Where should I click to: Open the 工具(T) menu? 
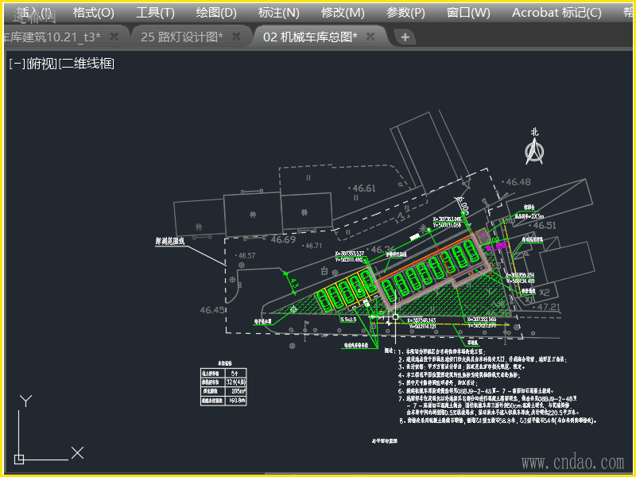coord(155,13)
